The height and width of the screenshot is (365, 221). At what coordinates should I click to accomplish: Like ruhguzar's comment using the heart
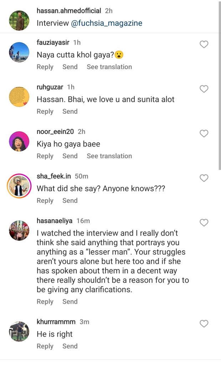click(204, 89)
